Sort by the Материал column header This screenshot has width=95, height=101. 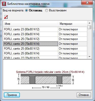point(73,24)
